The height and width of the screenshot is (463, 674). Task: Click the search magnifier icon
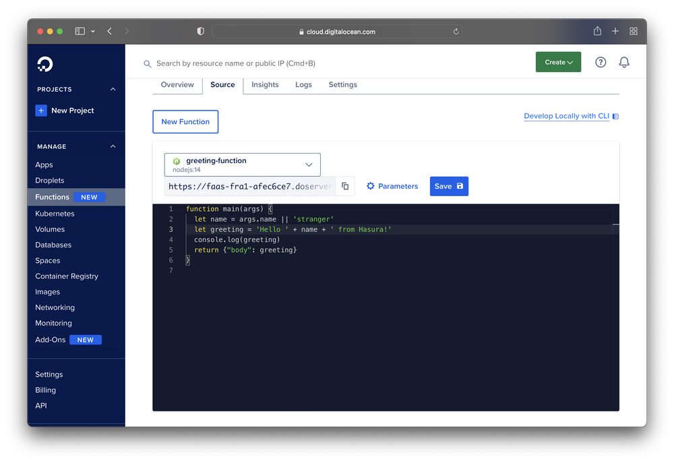(x=147, y=64)
